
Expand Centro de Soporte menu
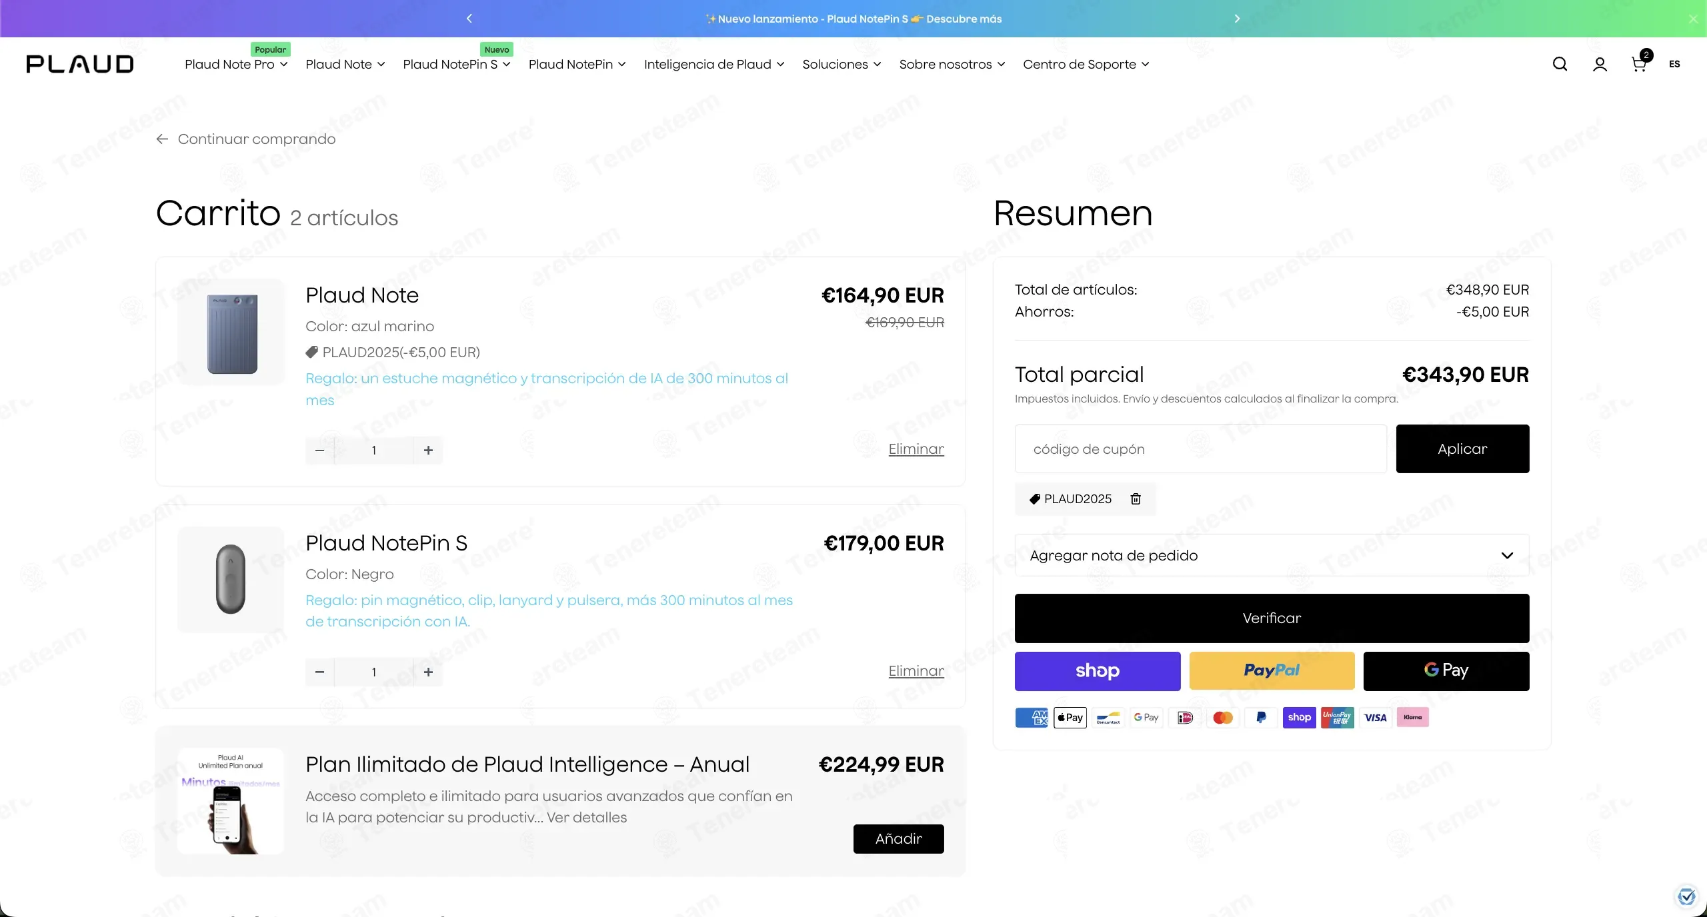coord(1086,65)
